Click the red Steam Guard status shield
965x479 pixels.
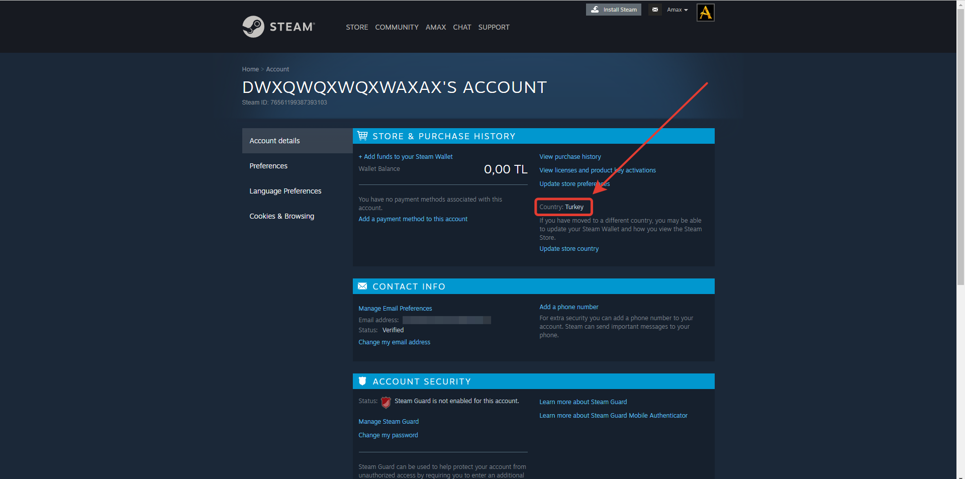tap(386, 402)
